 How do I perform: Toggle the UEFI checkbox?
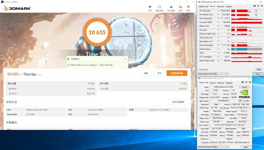coord(244,101)
